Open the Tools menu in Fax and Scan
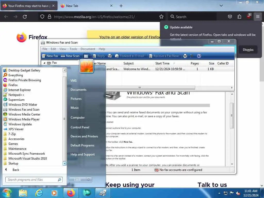Viewport: 264px width, 198px height. pyautogui.click(x=73, y=49)
